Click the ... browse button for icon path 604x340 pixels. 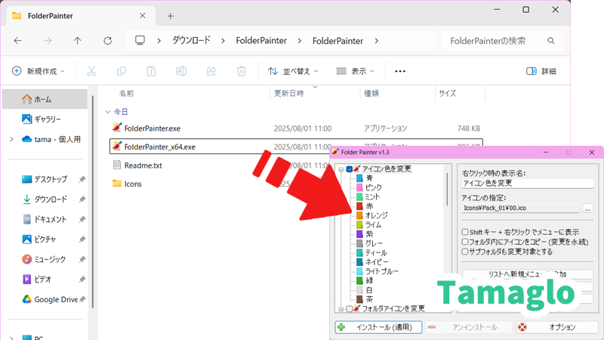tap(587, 209)
